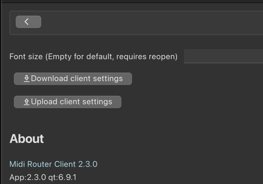The height and width of the screenshot is (184, 263).
Task: Download client settings
Action: tap(73, 79)
